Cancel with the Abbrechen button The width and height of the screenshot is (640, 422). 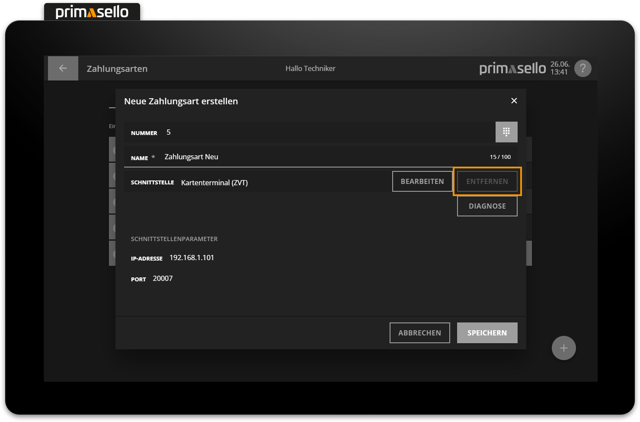click(x=419, y=333)
